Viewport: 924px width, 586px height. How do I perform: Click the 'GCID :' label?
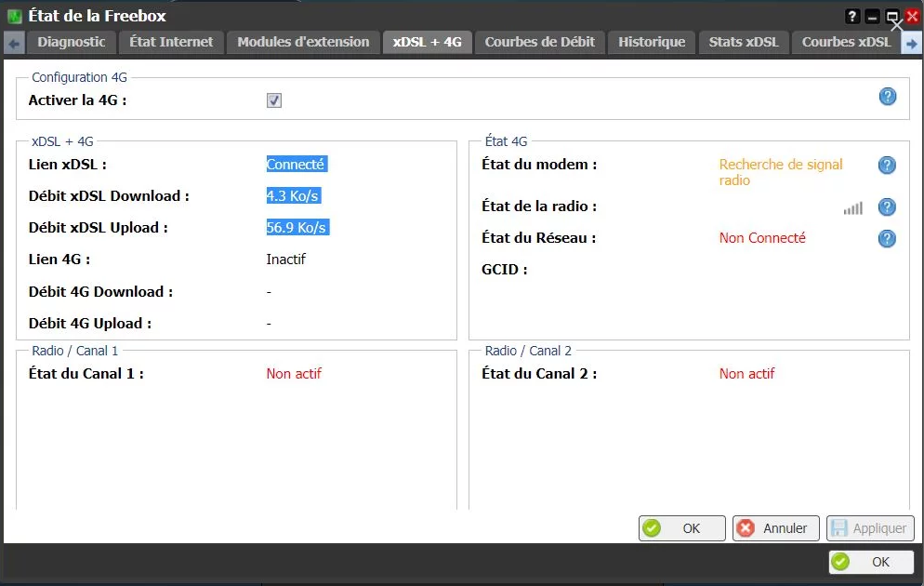505,270
